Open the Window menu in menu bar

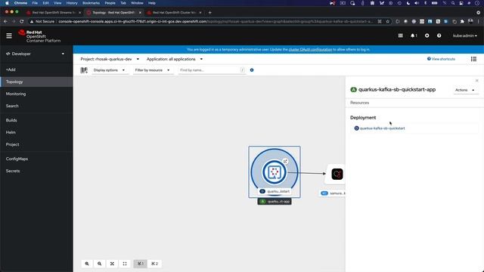pos(137,3)
